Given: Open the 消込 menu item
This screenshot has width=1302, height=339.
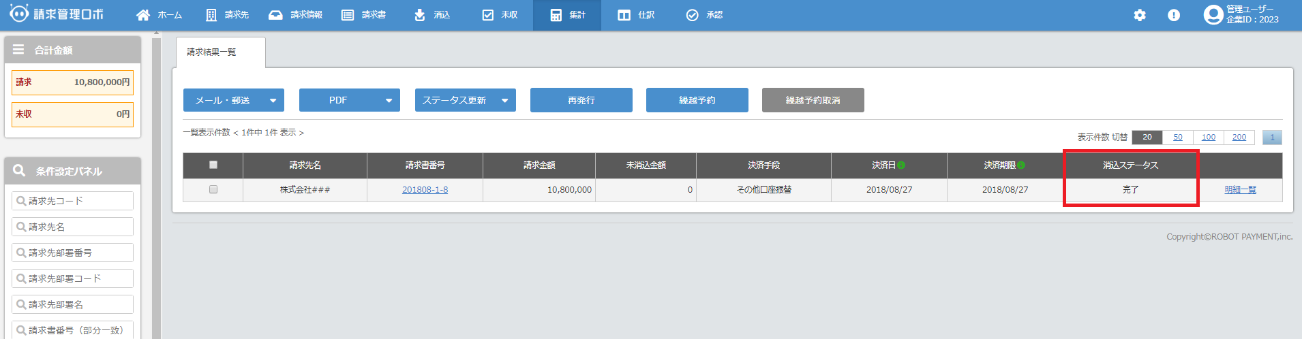Looking at the screenshot, I should coord(432,15).
